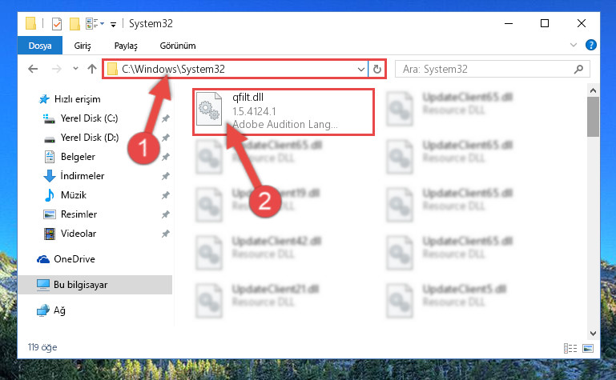616x380 pixels.
Task: Click the Properties quick access icon
Action: click(57, 23)
